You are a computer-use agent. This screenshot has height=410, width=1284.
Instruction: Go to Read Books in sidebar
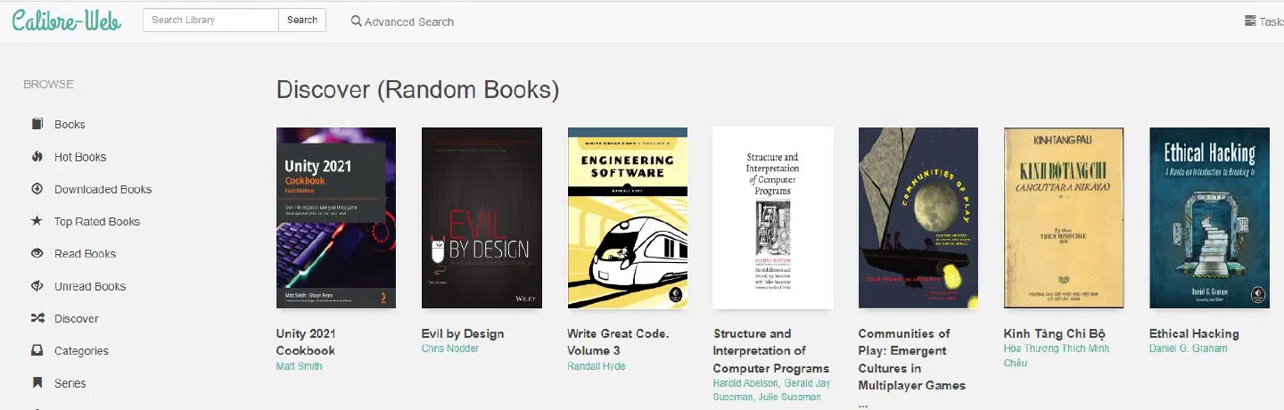coord(86,254)
